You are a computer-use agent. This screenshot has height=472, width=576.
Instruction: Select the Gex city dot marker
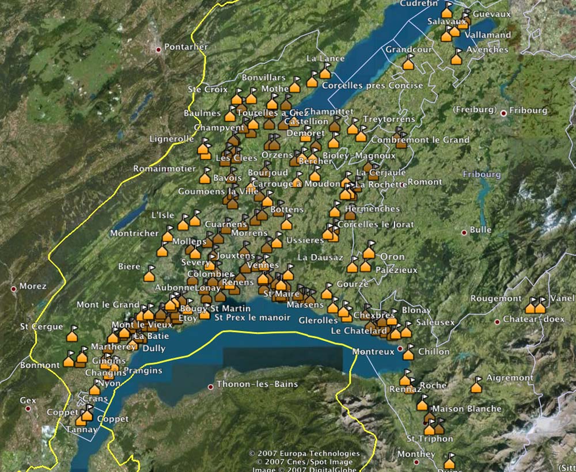tap(28, 409)
